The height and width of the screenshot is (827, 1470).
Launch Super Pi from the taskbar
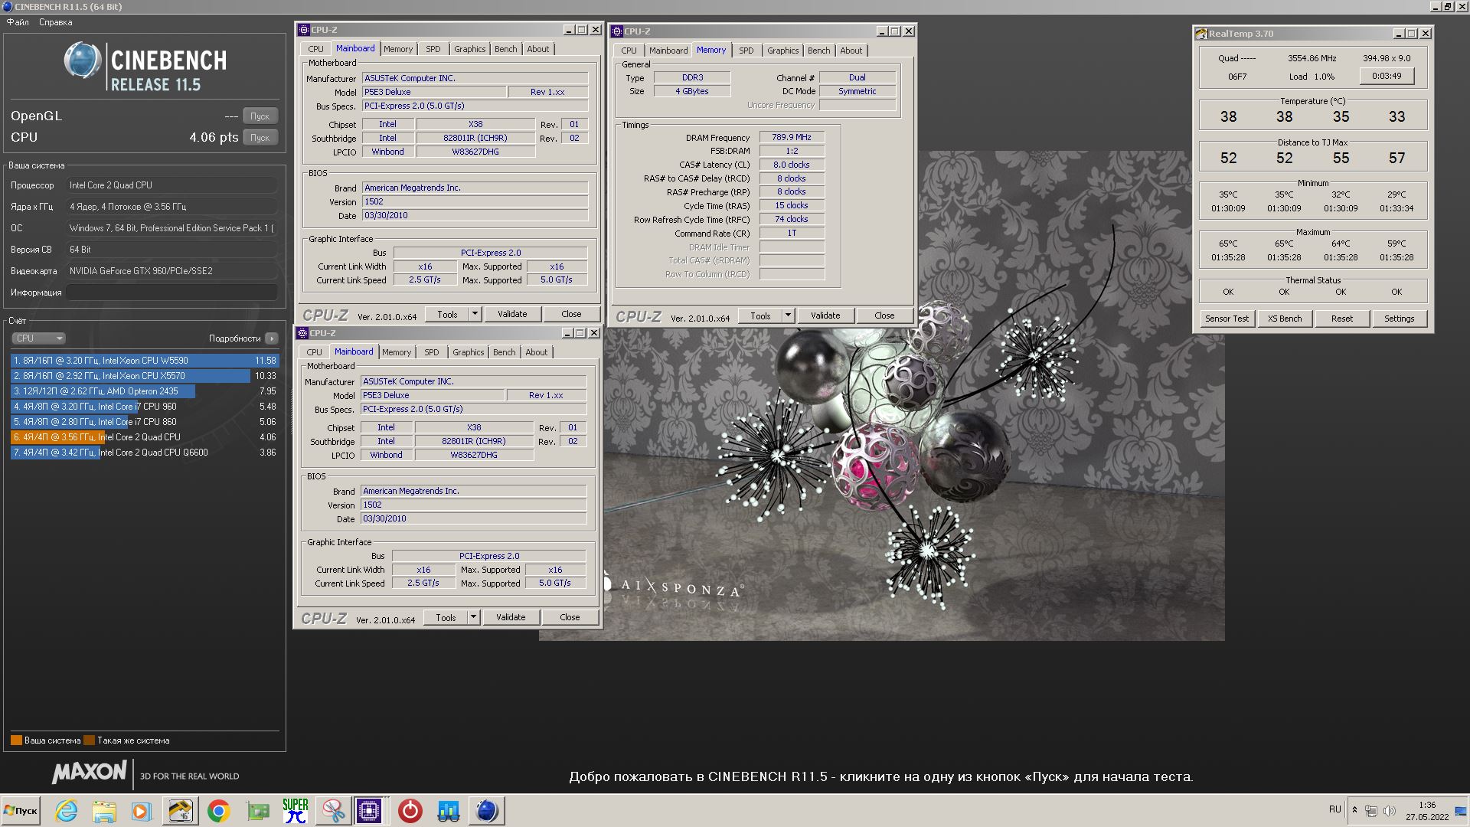tap(295, 811)
